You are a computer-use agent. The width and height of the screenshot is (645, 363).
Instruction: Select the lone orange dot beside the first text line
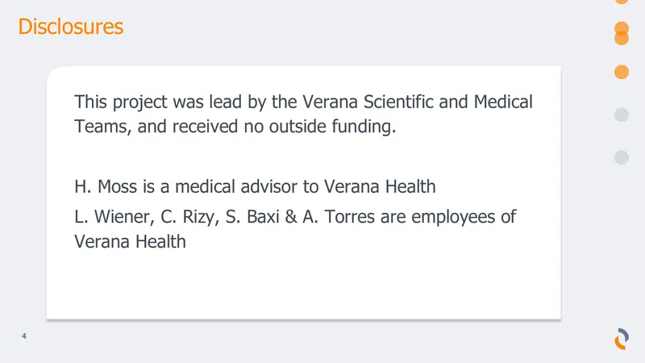[x=622, y=72]
